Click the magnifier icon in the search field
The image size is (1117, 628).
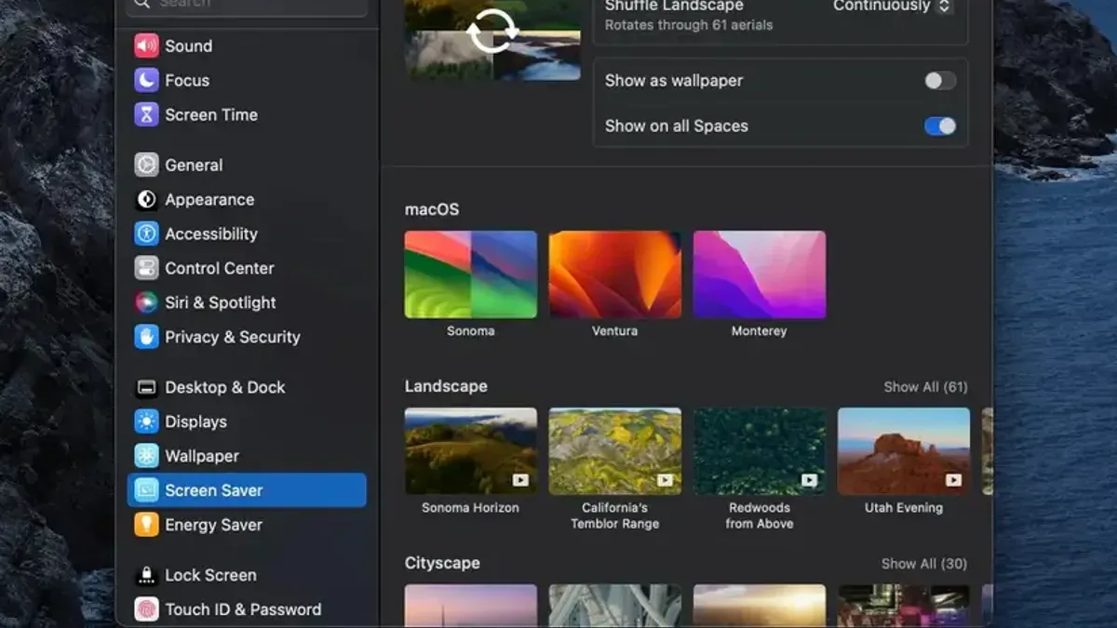[x=141, y=4]
